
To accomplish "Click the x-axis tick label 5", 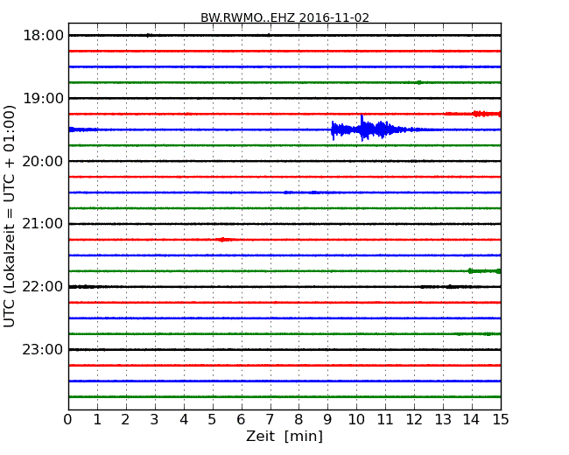I will pos(213,419).
